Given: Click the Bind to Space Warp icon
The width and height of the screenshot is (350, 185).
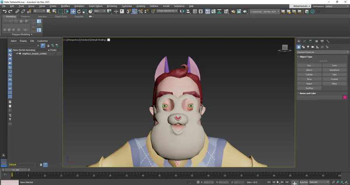Looking at the screenshot, I should [x=29, y=11].
